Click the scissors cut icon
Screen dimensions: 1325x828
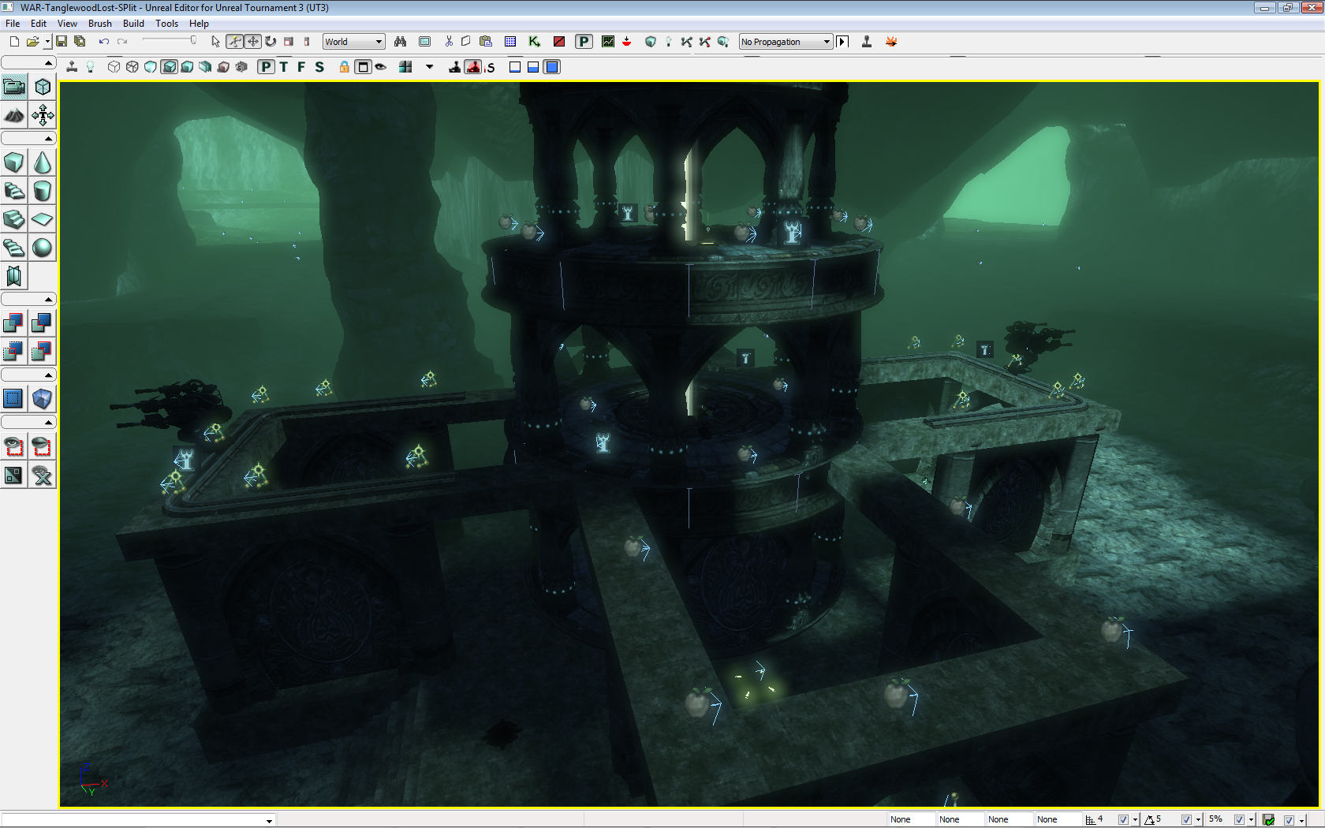tap(449, 42)
